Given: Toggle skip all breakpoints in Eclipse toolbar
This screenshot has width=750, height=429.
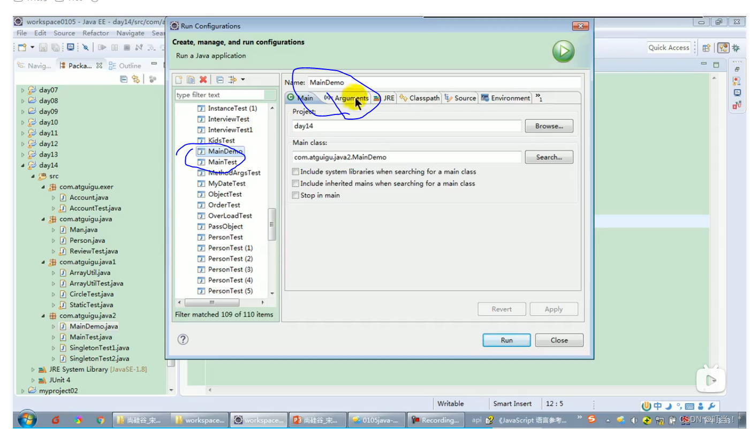Looking at the screenshot, I should pos(85,48).
